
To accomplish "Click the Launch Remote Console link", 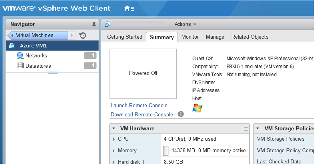I will coord(139,106).
